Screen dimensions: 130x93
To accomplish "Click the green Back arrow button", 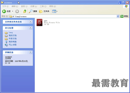I will [x=4, y=11].
